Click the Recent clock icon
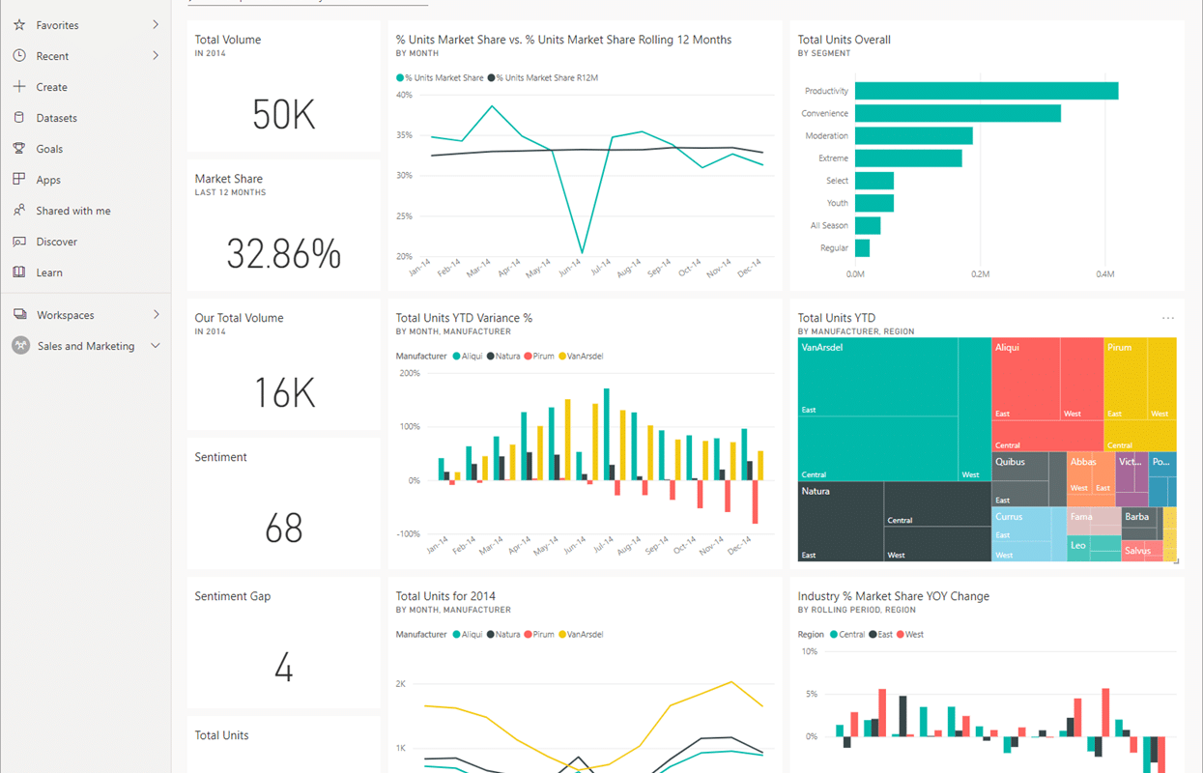1203x773 pixels. (x=19, y=56)
